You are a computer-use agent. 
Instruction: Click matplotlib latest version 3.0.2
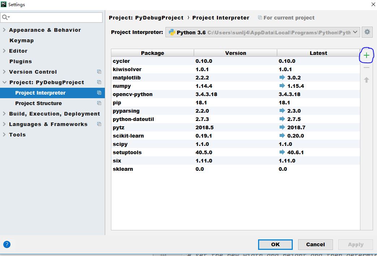click(294, 78)
